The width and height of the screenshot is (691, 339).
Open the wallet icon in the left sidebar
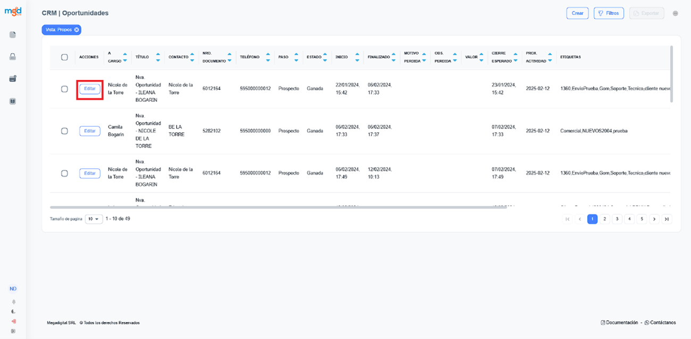[13, 79]
